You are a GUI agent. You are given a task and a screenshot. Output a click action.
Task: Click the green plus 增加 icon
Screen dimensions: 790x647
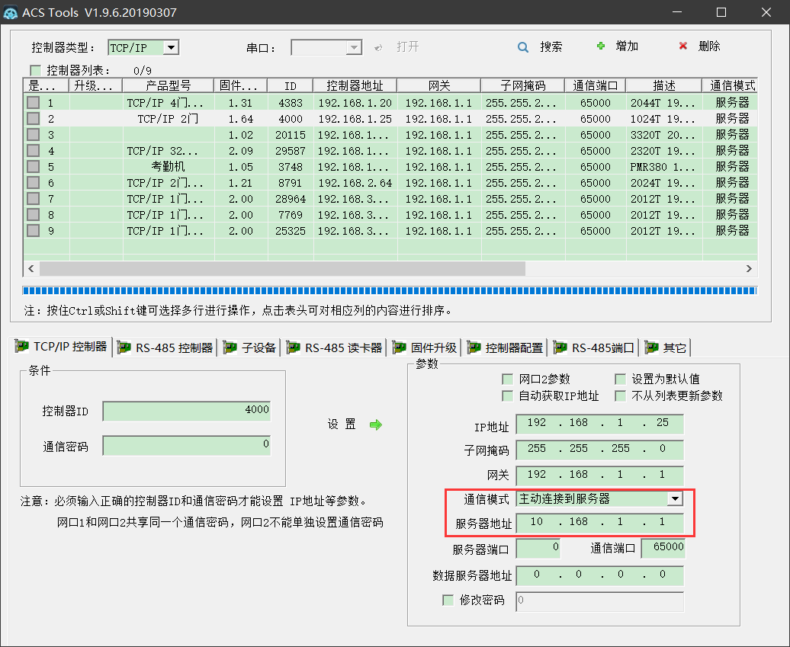(601, 46)
